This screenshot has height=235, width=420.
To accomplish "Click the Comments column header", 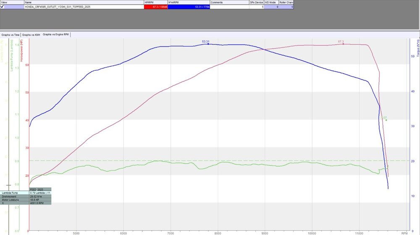I will click(230, 3).
